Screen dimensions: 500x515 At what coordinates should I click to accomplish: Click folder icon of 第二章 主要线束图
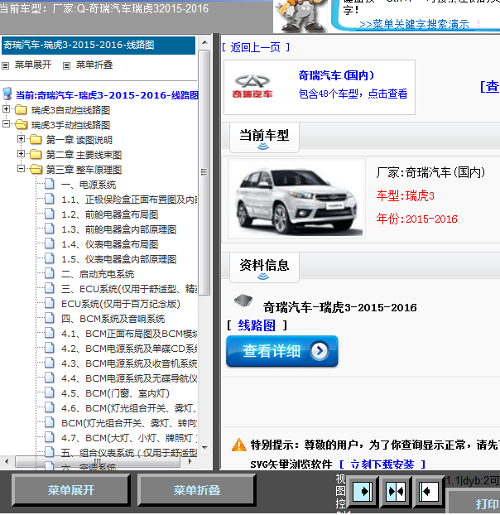[x=36, y=154]
